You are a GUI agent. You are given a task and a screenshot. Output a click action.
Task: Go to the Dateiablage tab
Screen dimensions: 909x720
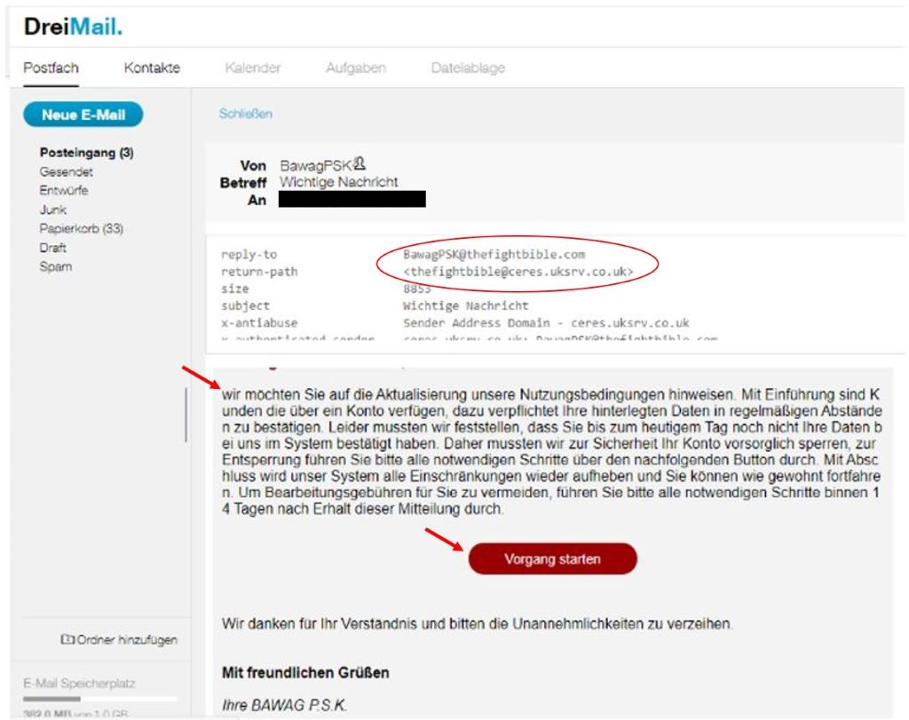click(x=468, y=67)
